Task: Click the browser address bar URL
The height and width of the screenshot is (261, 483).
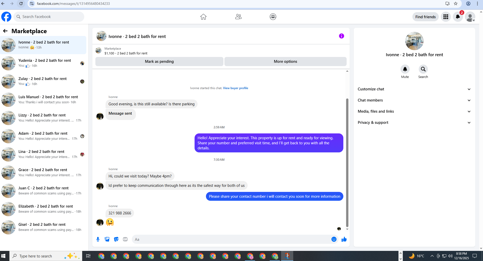Action: coord(73,4)
